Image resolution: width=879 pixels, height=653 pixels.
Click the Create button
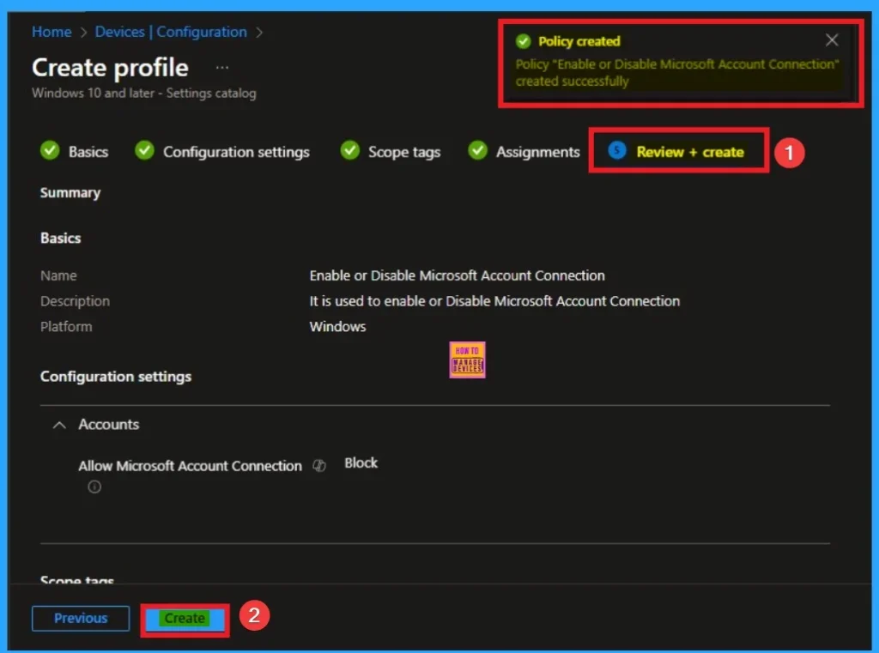point(185,619)
